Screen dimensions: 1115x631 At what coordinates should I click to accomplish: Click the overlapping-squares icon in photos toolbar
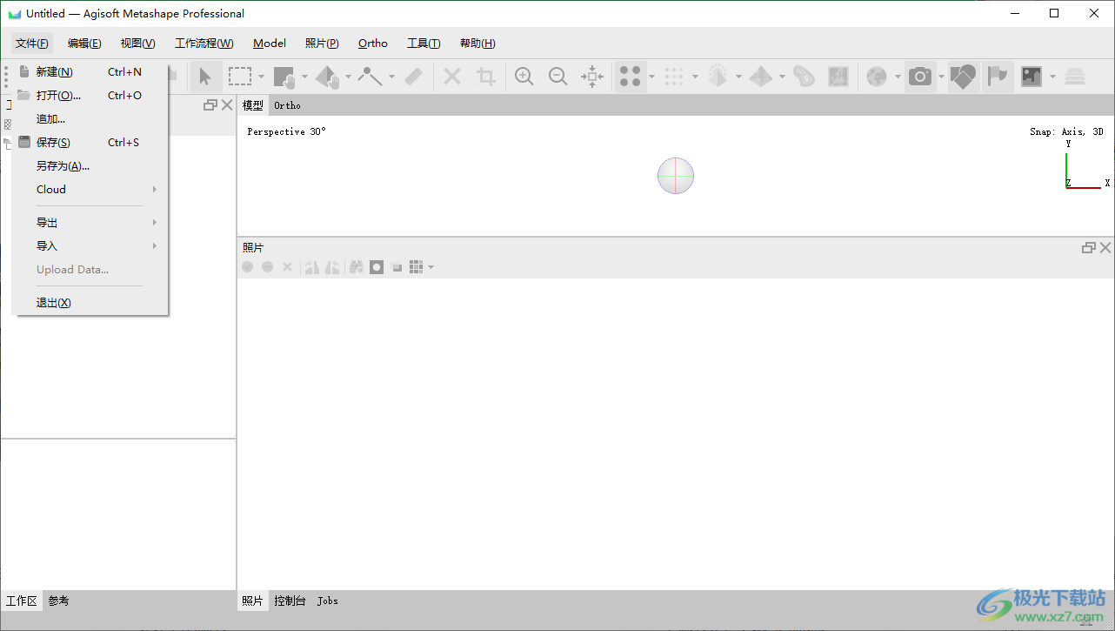point(397,267)
